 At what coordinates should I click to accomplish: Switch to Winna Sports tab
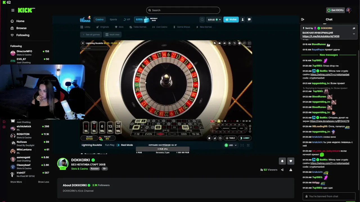coord(113,19)
